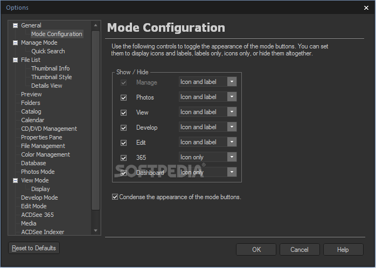
Task: Confirm settings with the OK button
Action: pos(256,250)
